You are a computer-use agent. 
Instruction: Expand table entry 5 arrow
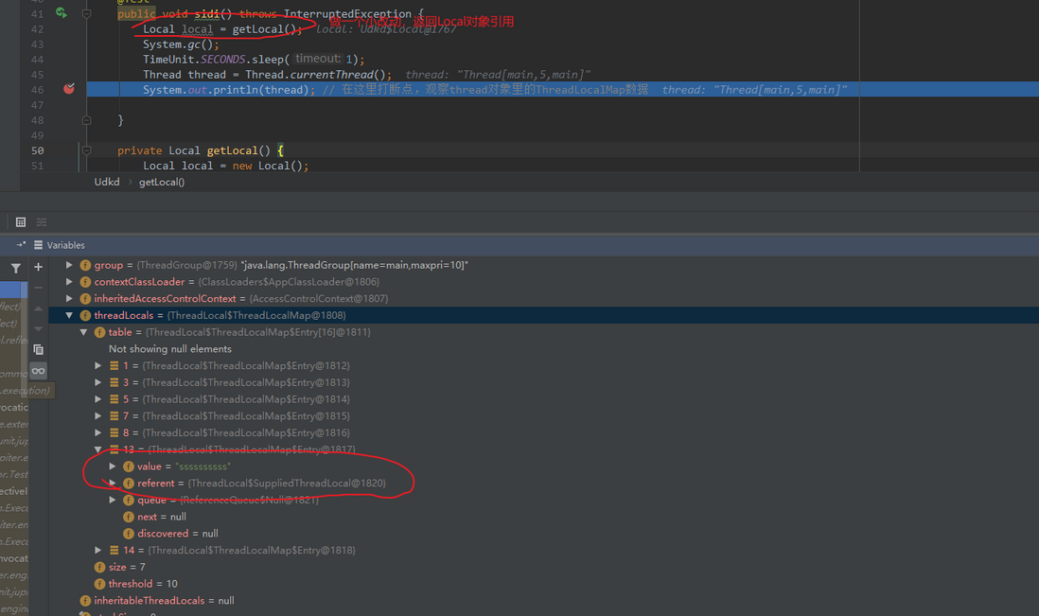pos(98,398)
